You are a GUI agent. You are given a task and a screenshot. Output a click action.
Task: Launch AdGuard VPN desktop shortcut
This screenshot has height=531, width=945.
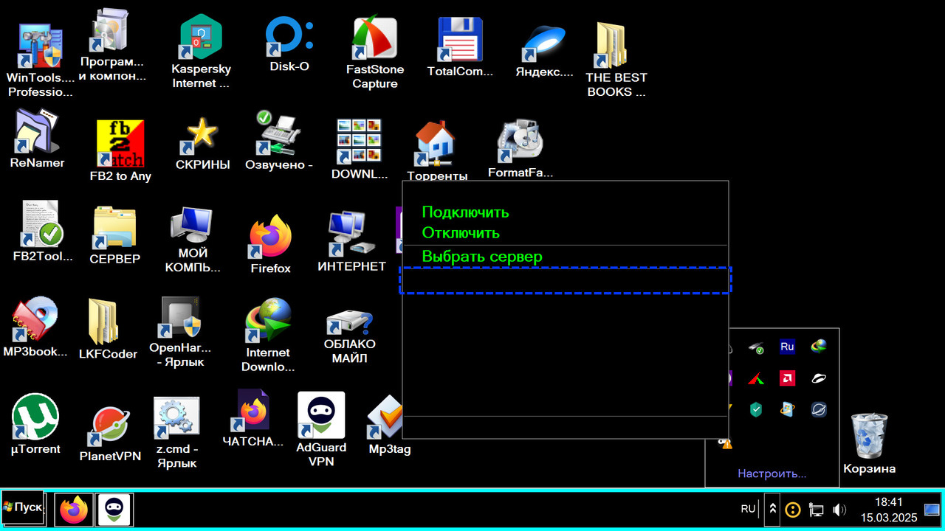tap(321, 429)
